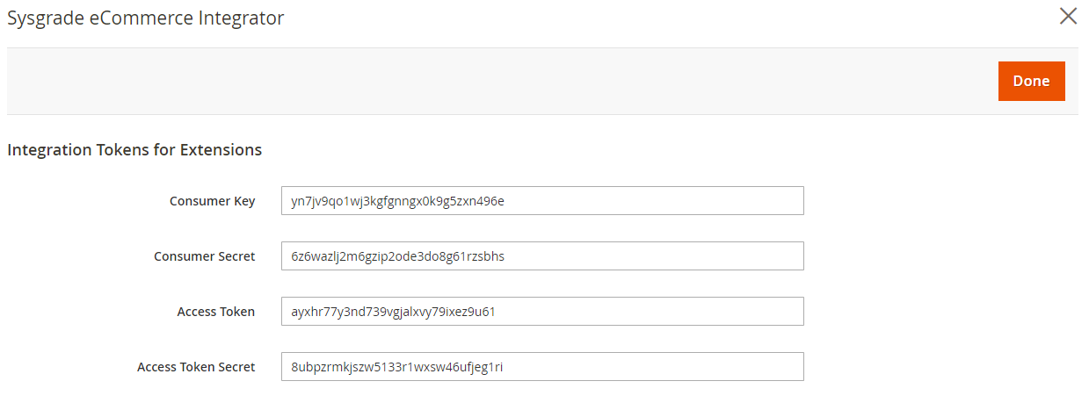Select the secret value starting with 6z6wazlj
The width and height of the screenshot is (1089, 410).
397,256
